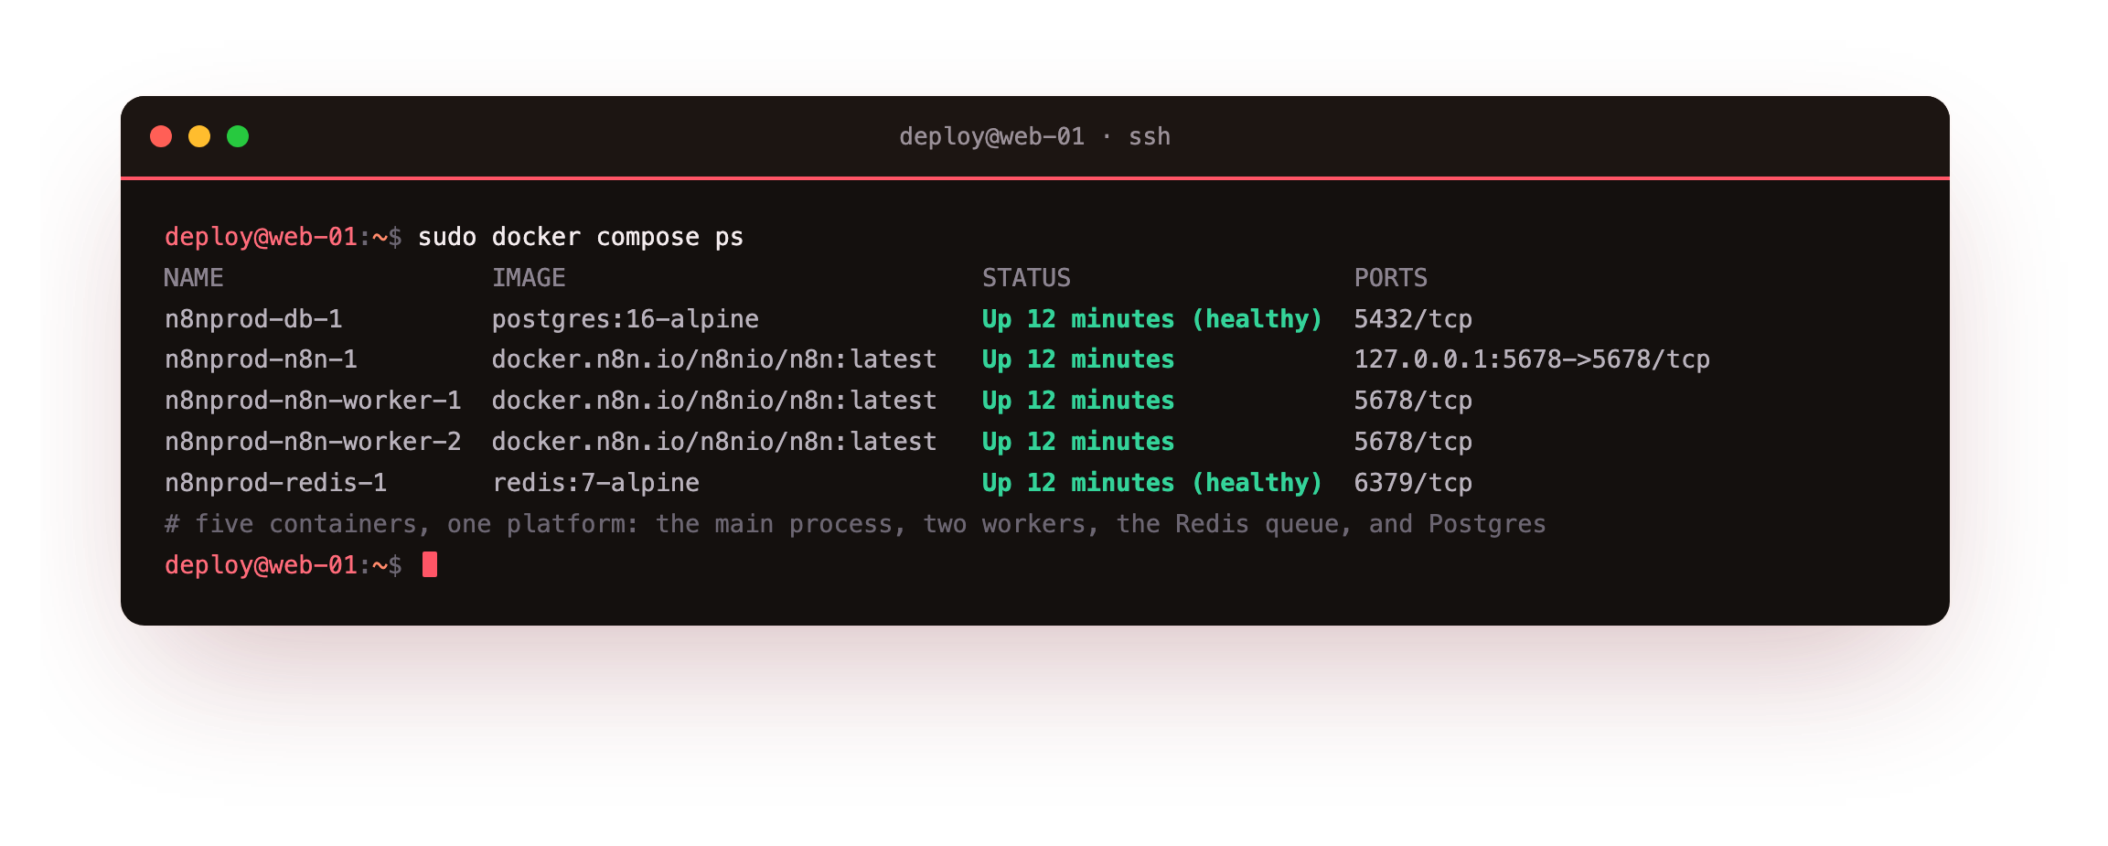
Task: Click 'Up 12 minutes' in the n8nprod-n8n-worker-1 row
Action: (x=1078, y=401)
